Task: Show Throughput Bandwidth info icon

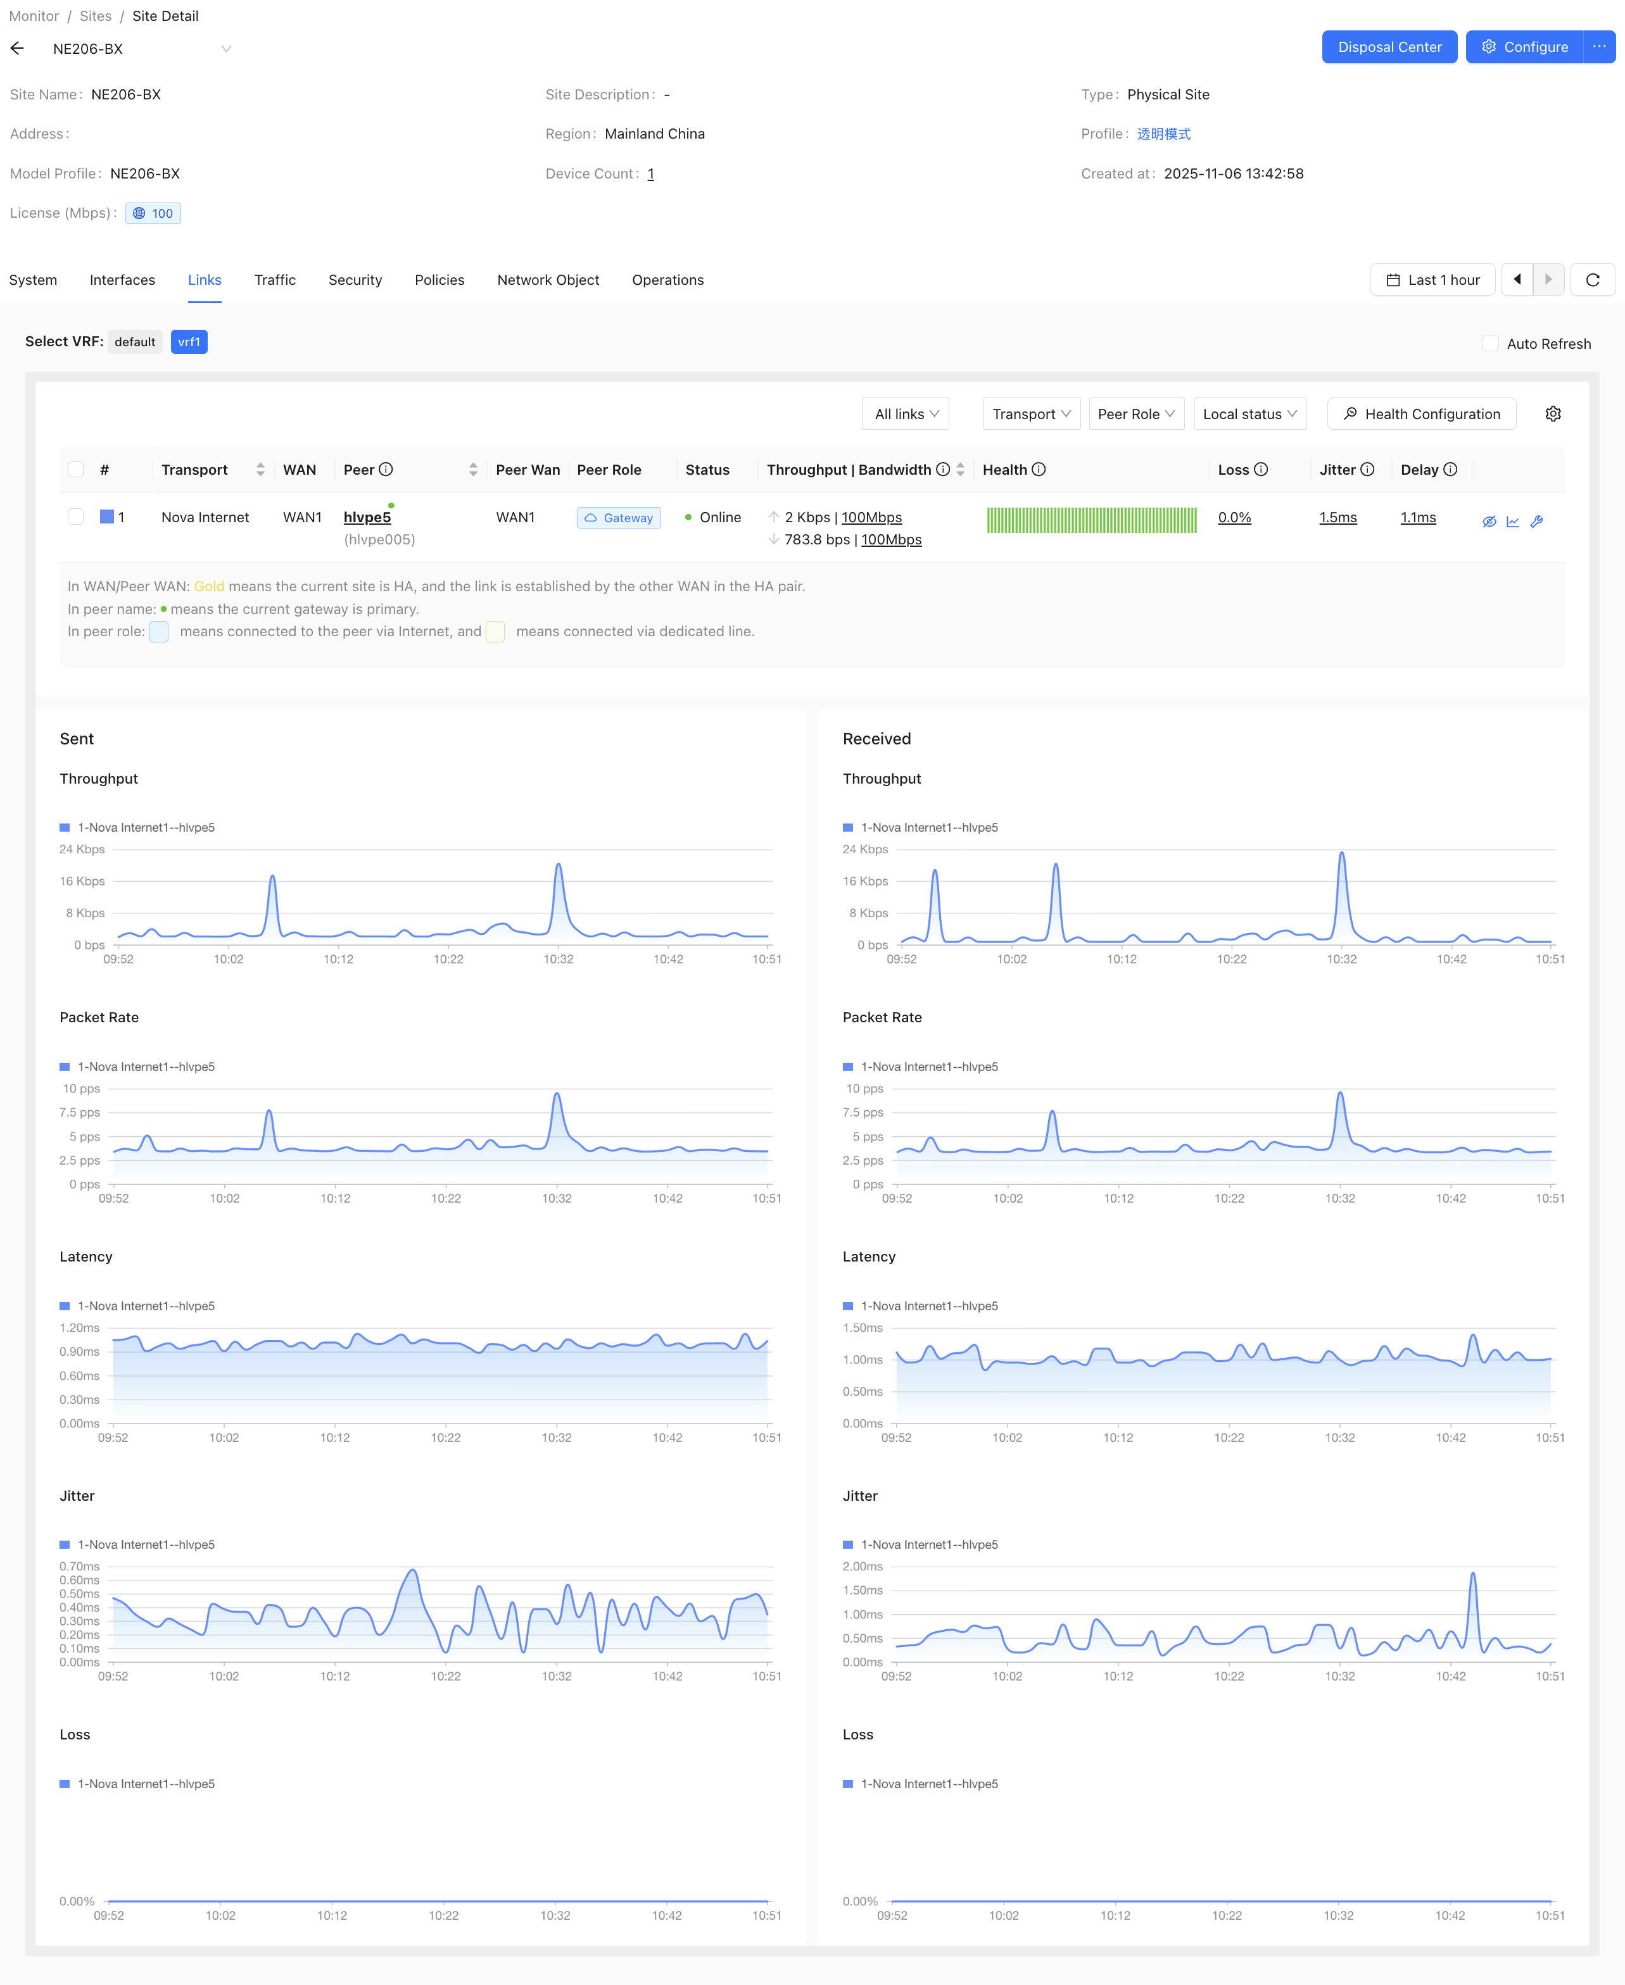Action: (942, 470)
